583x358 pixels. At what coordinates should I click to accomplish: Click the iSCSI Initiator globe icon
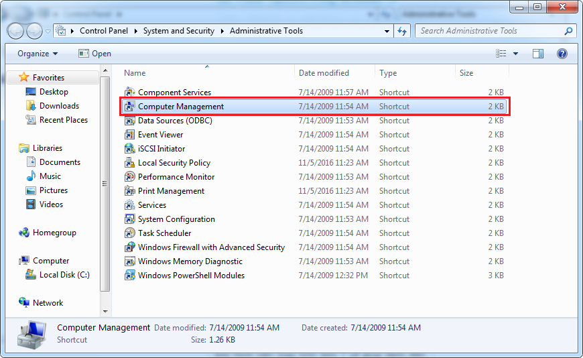click(130, 149)
